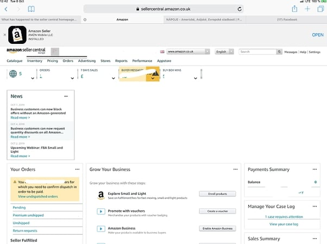Open Settings link in header
This screenshot has width=327, height=244.
coord(315,52)
